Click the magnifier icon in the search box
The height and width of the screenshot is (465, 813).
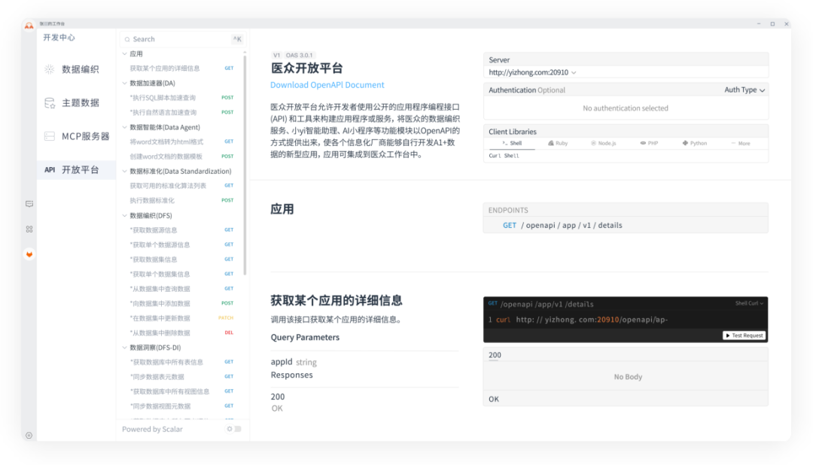tap(127, 39)
